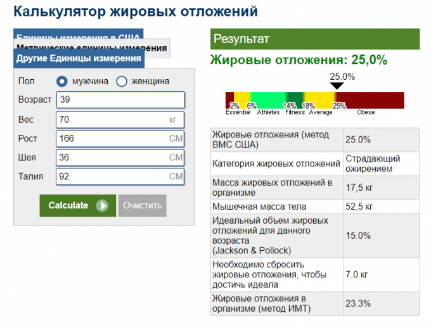Switch to the Единицы измерения в США tab
Image resolution: width=431 pixels, height=330 pixels.
coord(78,35)
